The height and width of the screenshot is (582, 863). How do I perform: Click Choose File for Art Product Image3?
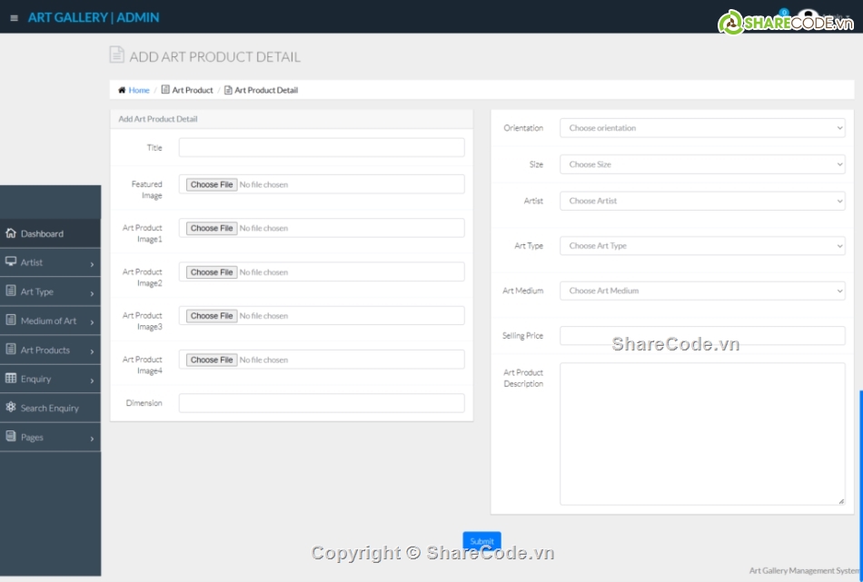tap(212, 316)
